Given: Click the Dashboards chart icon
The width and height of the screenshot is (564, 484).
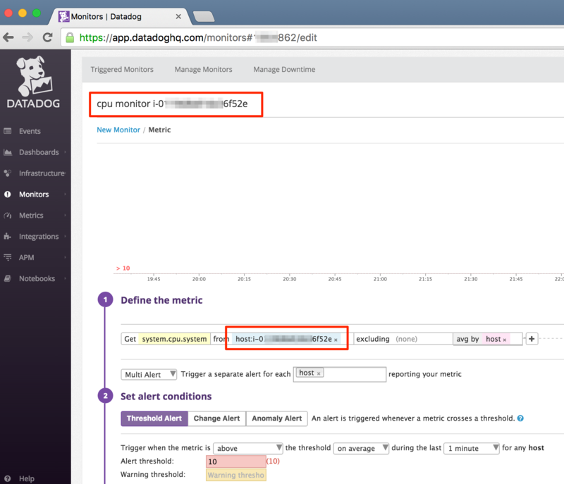Looking at the screenshot, I should point(8,152).
